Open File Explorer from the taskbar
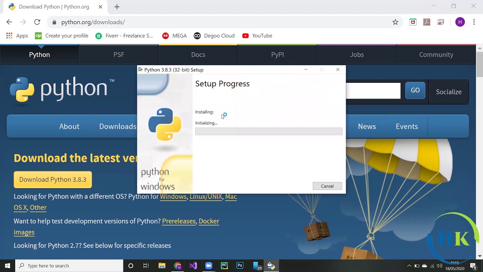Screen dimensions: 483x272 coord(162,266)
